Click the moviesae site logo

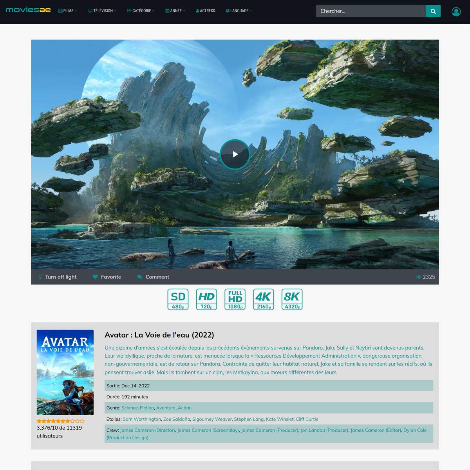[x=28, y=10]
